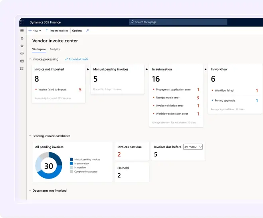Screen dimensions: 263x218
Task: Expand the Documents not invoiced section
Action: [x=30, y=191]
